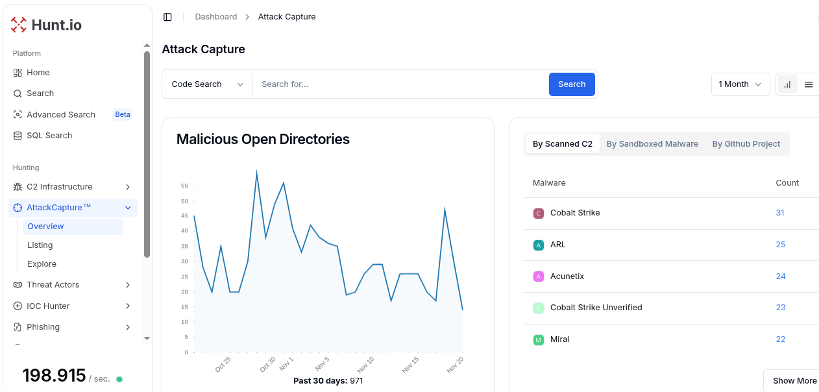The width and height of the screenshot is (819, 392).
Task: Switch to chart view toggle
Action: 787,84
